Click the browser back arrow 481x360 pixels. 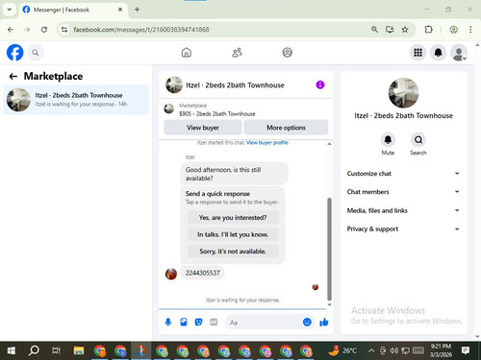click(x=11, y=30)
